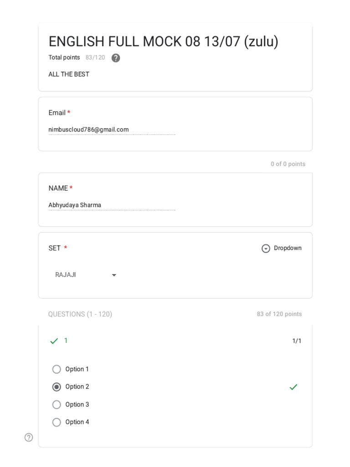Viewport: 350px width, 467px height.
Task: Select Option 4 radio button
Action: click(57, 422)
